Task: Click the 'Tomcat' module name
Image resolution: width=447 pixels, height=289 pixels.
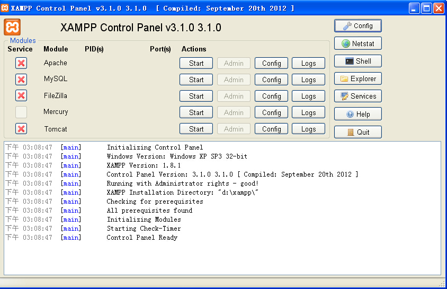Action: coord(56,129)
